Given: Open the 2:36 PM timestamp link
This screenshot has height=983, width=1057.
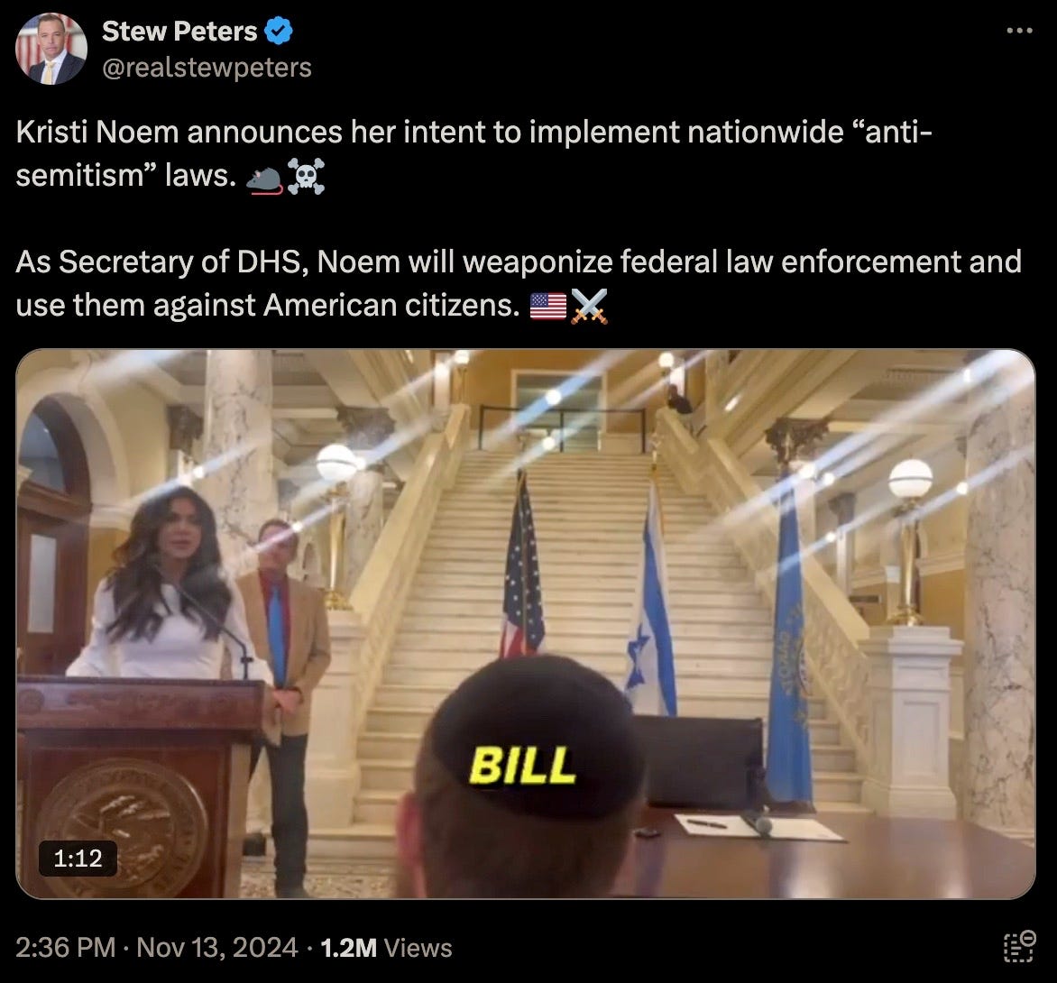Looking at the screenshot, I should tap(66, 947).
